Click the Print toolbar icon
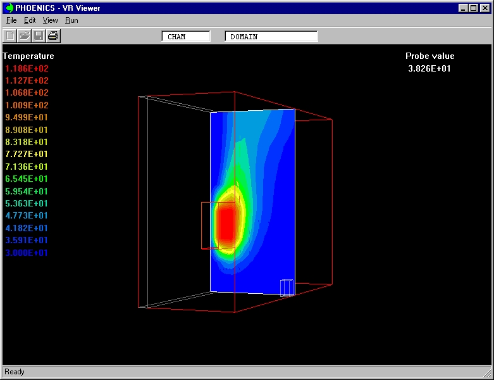 pos(53,36)
